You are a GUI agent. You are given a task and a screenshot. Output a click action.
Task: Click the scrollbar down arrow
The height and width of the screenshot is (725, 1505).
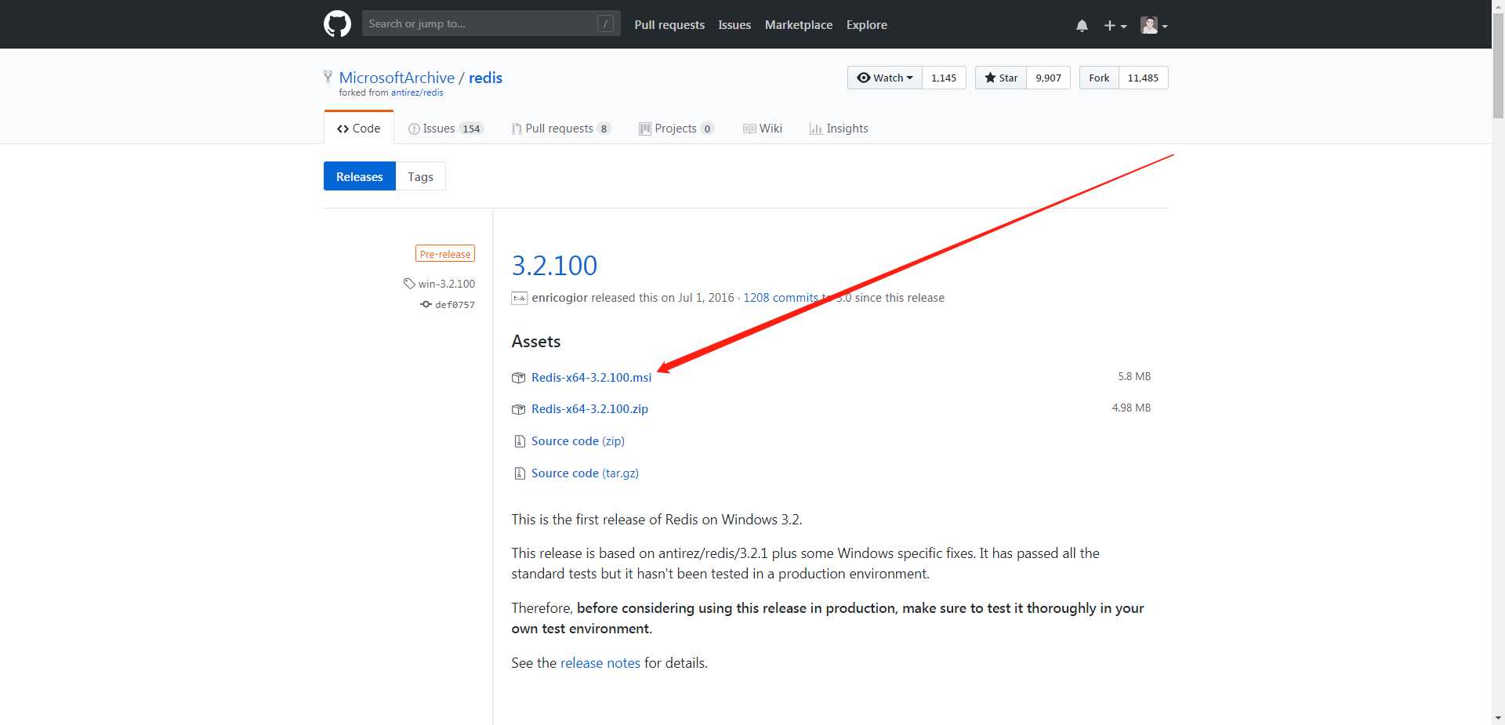coord(1498,718)
